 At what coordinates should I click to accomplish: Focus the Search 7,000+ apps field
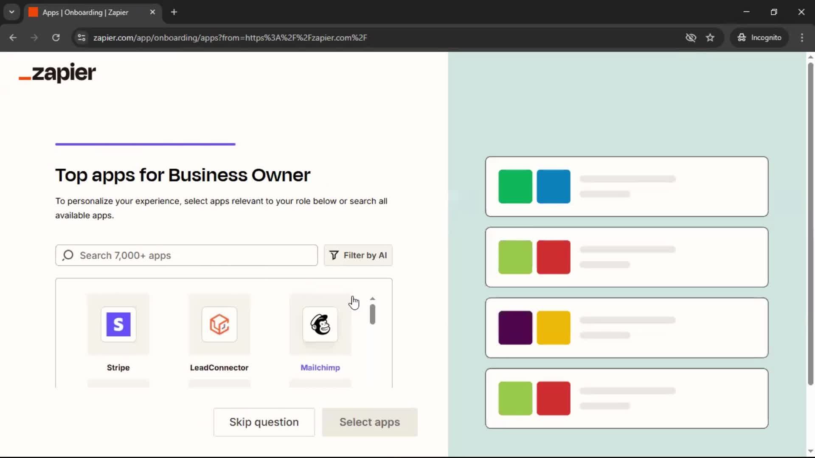pyautogui.click(x=186, y=255)
